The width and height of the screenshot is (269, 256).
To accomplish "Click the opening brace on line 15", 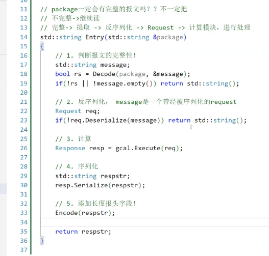I will [x=42, y=46].
